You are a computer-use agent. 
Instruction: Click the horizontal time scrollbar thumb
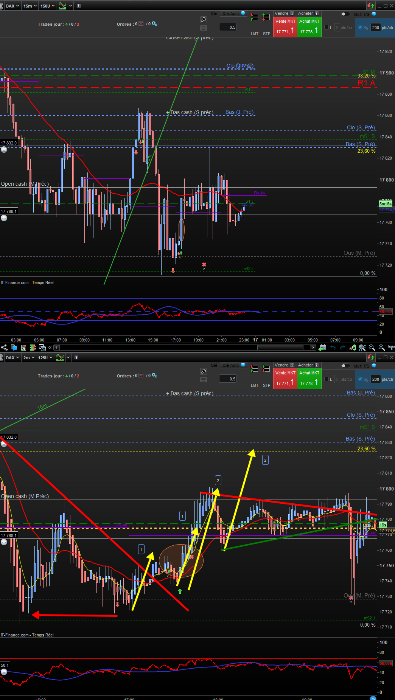coord(281,348)
